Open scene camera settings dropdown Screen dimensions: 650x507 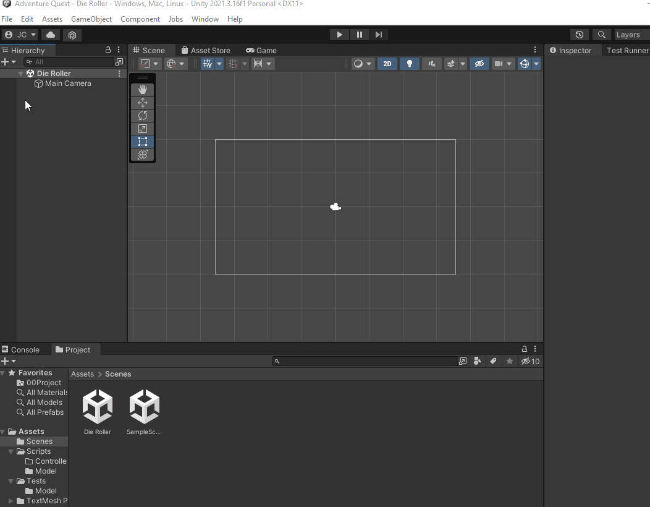point(503,64)
